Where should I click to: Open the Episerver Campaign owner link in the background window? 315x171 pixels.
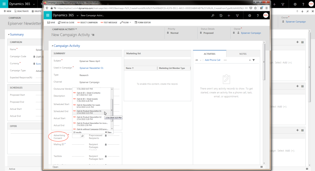tap(296, 22)
